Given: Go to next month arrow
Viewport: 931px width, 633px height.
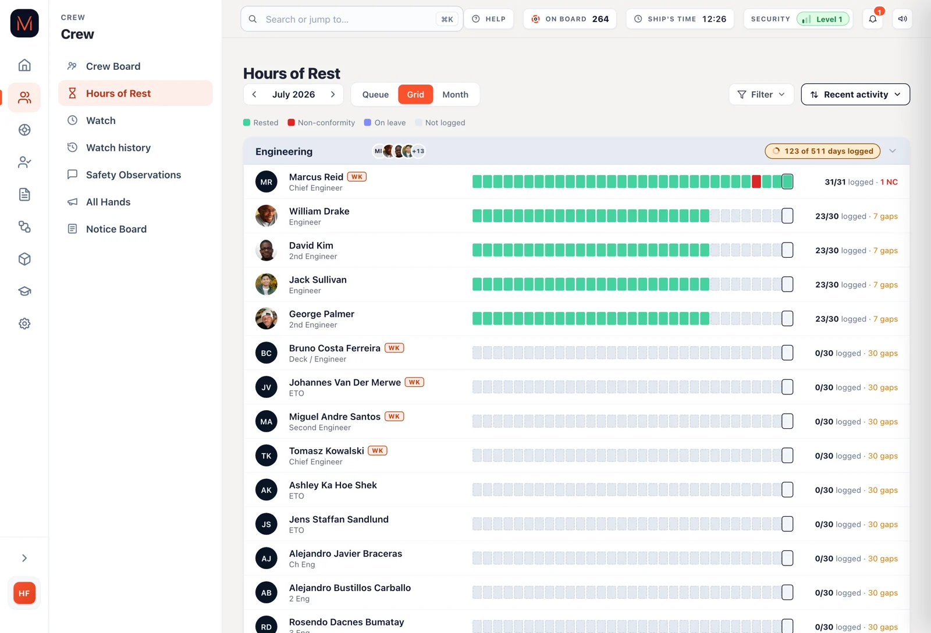Looking at the screenshot, I should point(333,94).
